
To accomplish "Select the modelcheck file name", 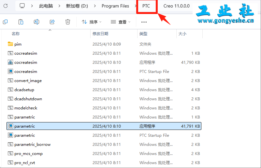I will pyautogui.click(x=26, y=108).
